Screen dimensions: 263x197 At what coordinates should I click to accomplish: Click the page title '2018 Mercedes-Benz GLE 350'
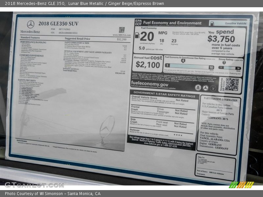click(x=35, y=4)
